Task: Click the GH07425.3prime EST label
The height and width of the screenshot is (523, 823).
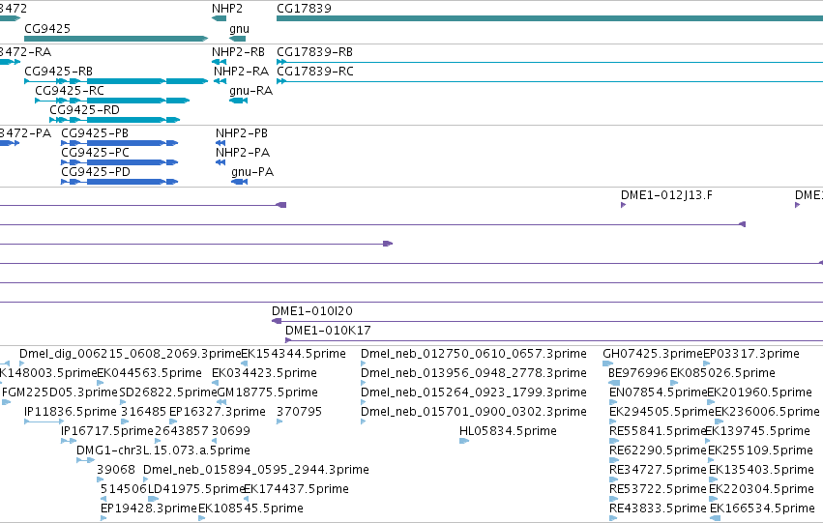Action: (x=653, y=354)
